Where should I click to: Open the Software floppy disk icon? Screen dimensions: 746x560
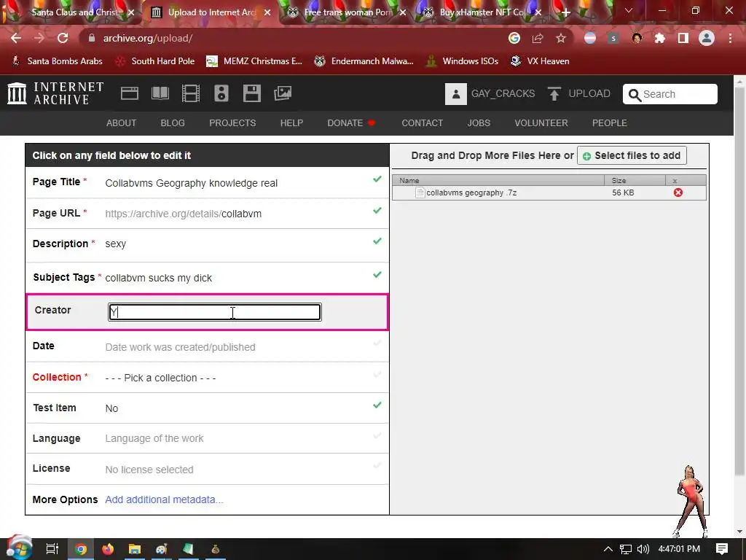click(x=251, y=93)
